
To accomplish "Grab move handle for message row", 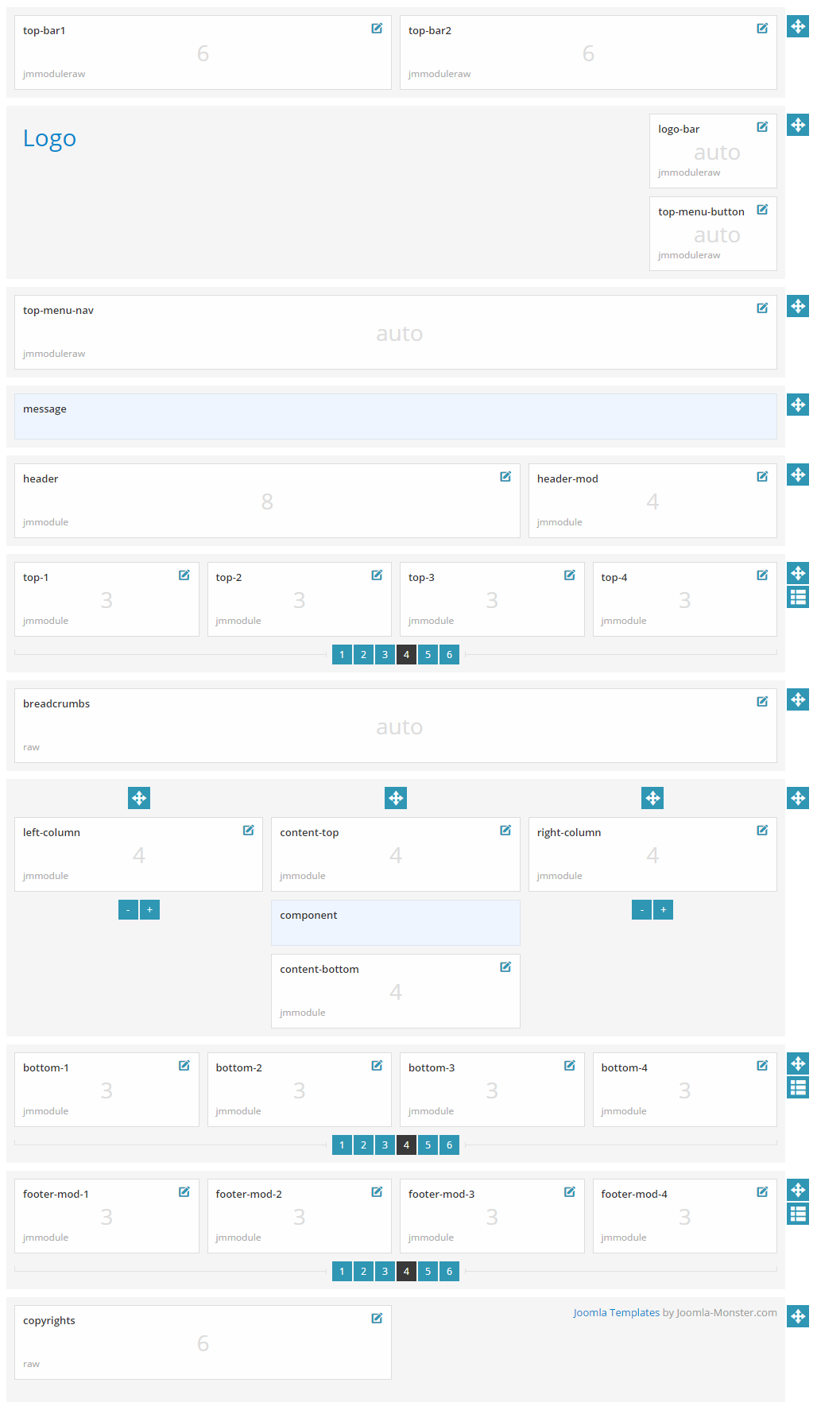I will coord(798,405).
